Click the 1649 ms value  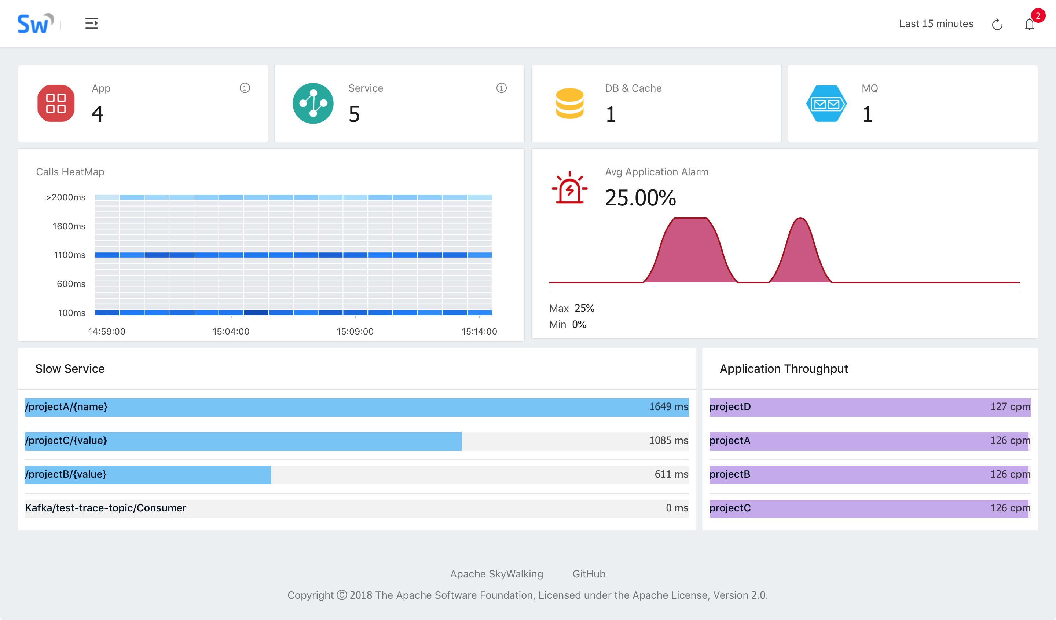point(668,406)
